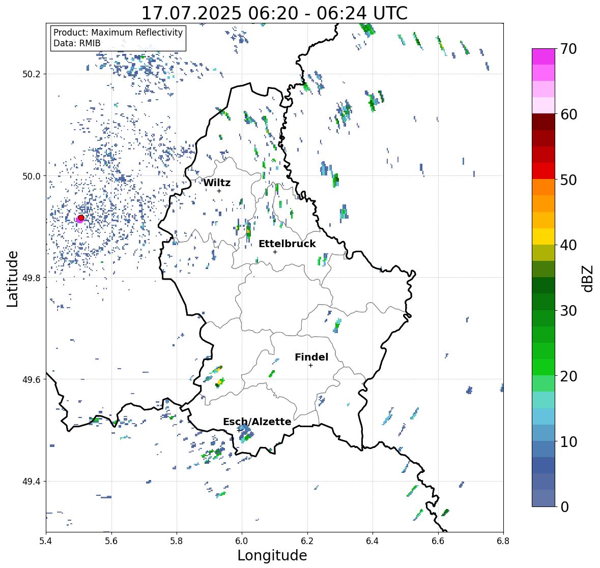Click the Ettelbruck cross marker
Screen dimensions: 600x568
pyautogui.click(x=275, y=252)
